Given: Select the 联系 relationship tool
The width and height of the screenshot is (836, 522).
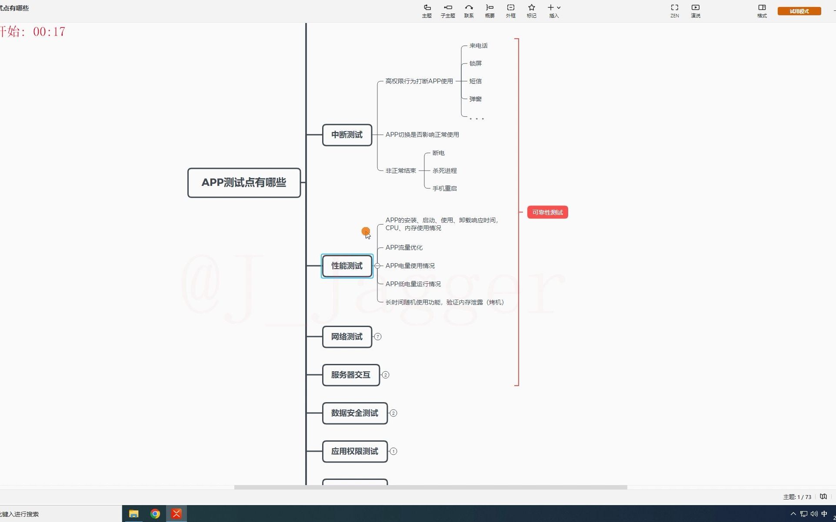Looking at the screenshot, I should [x=469, y=11].
